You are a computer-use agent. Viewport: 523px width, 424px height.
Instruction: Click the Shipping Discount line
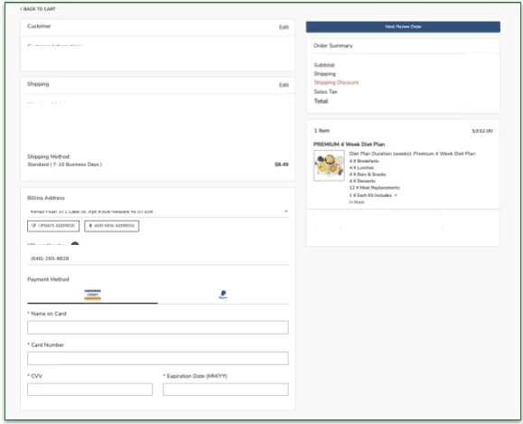tap(336, 82)
